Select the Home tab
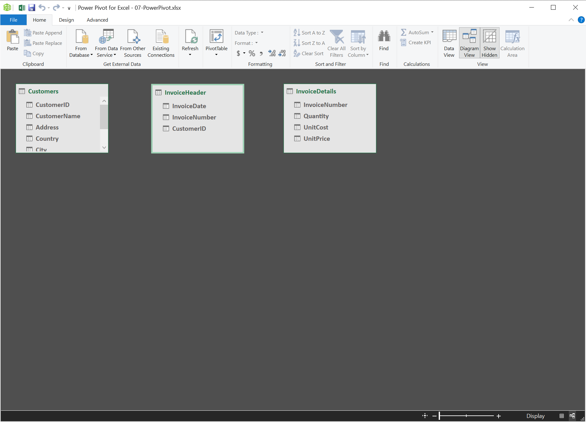Screen dimensions: 586x422 click(x=39, y=20)
